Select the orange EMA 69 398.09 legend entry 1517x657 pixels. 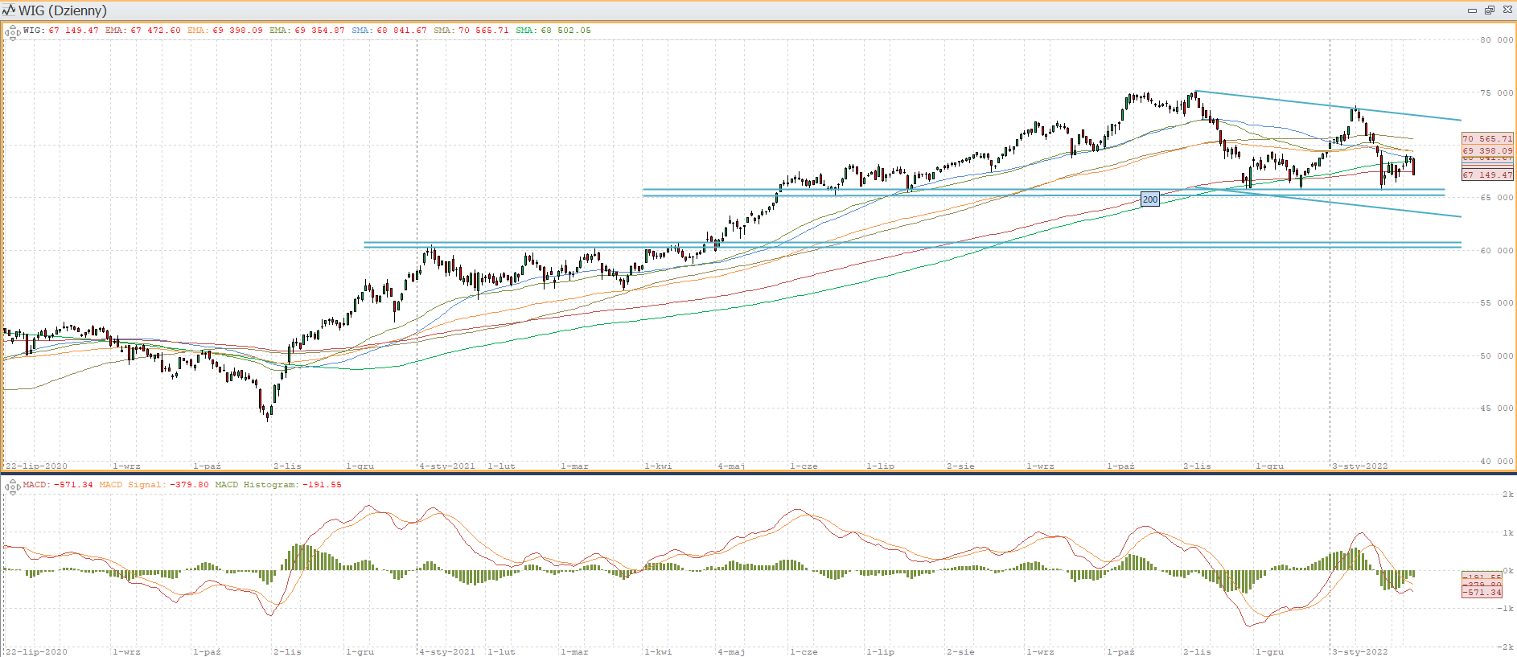[224, 31]
